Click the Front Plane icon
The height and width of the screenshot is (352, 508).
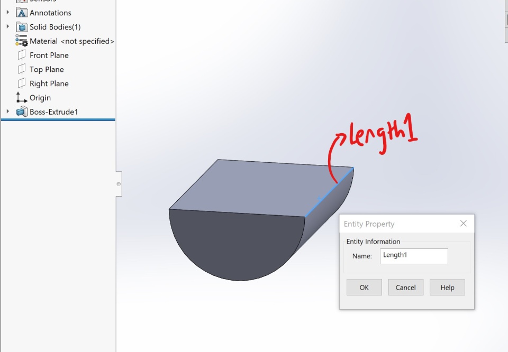click(21, 55)
